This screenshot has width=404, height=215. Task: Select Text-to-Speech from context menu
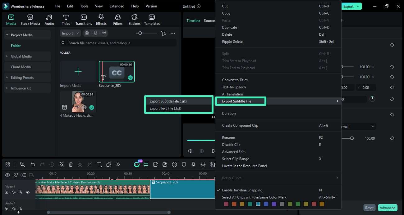(x=234, y=87)
